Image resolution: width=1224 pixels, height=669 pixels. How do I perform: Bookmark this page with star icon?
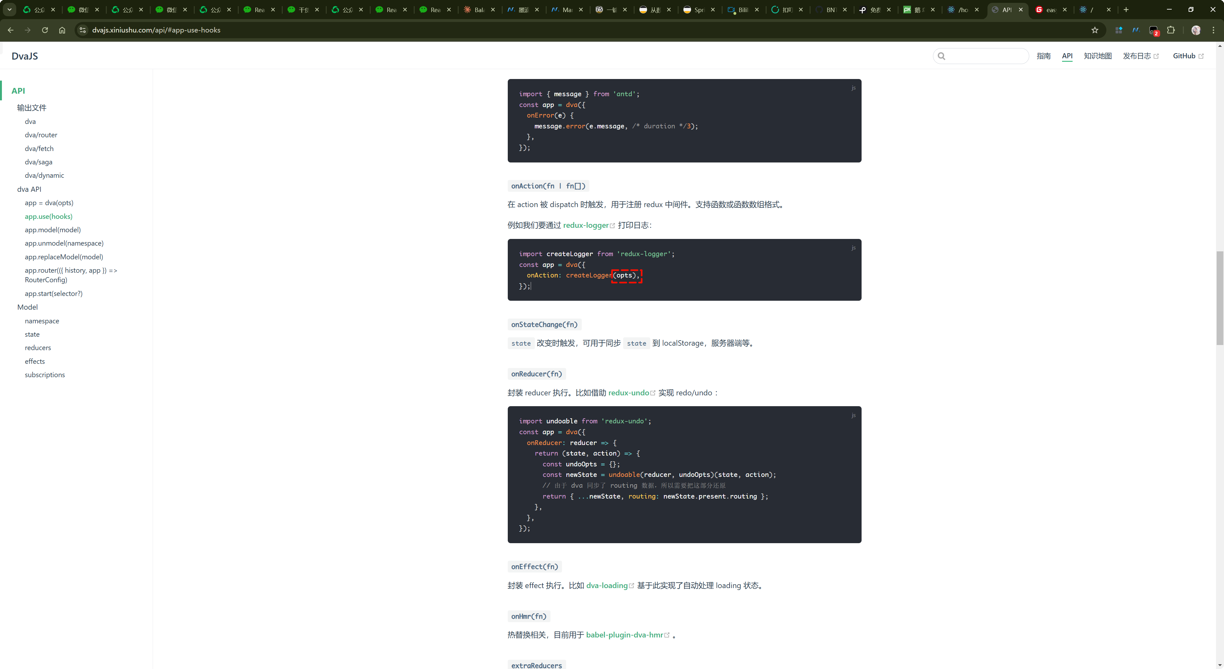(1095, 30)
